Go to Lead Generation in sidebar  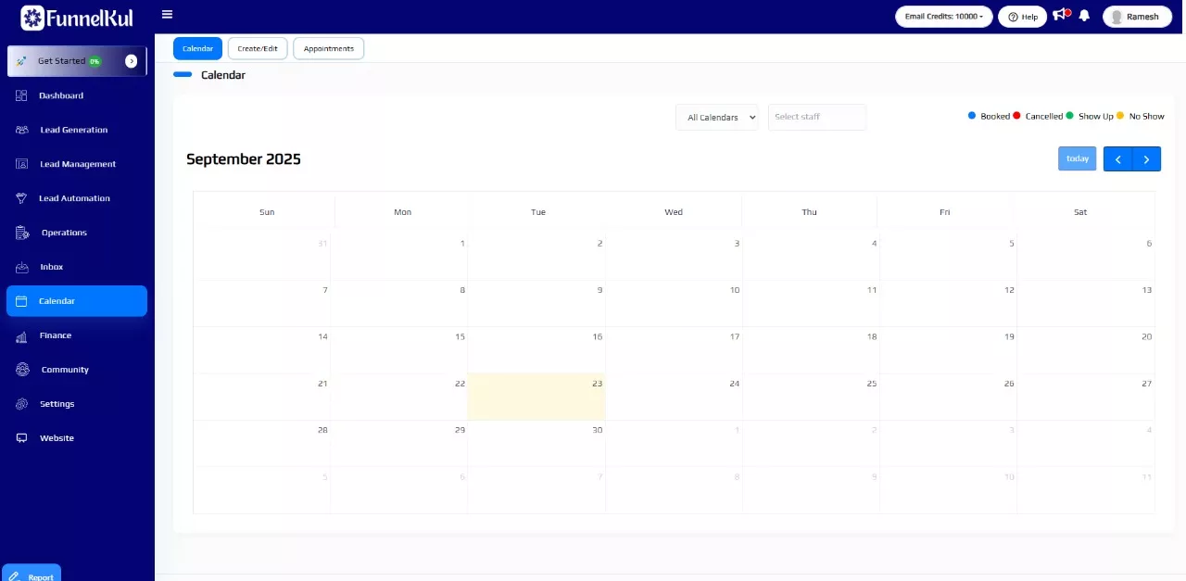click(73, 130)
